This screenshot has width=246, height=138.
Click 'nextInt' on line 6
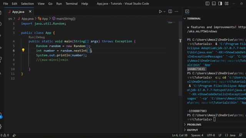pyautogui.click(x=80, y=51)
